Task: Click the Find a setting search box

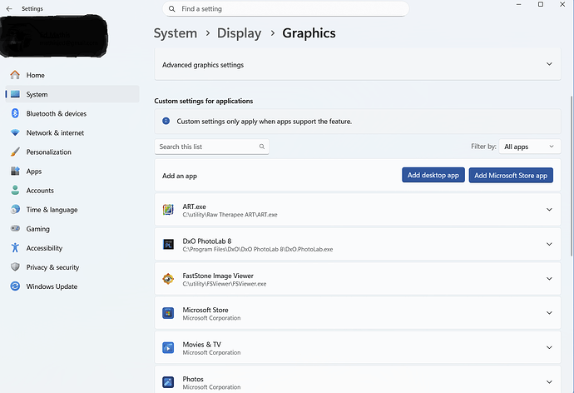Action: coord(285,9)
